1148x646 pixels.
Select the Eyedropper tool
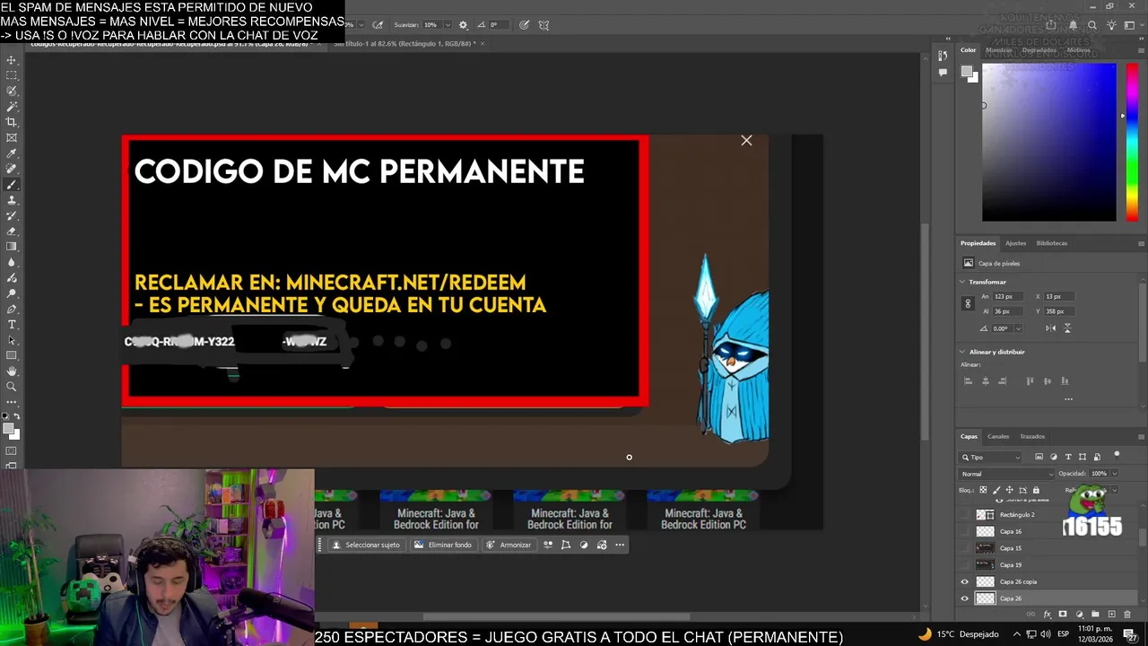(12, 153)
